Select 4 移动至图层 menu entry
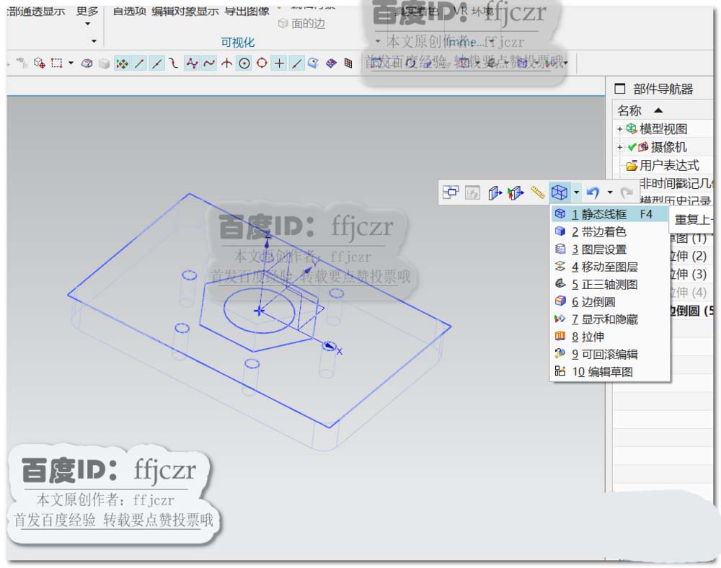The height and width of the screenshot is (568, 721). coord(609,267)
